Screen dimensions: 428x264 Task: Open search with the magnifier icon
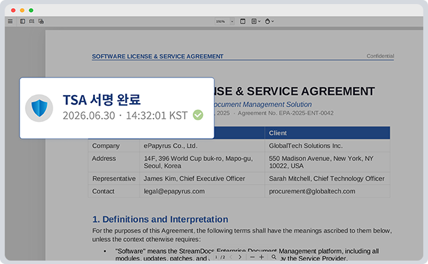tap(274, 257)
